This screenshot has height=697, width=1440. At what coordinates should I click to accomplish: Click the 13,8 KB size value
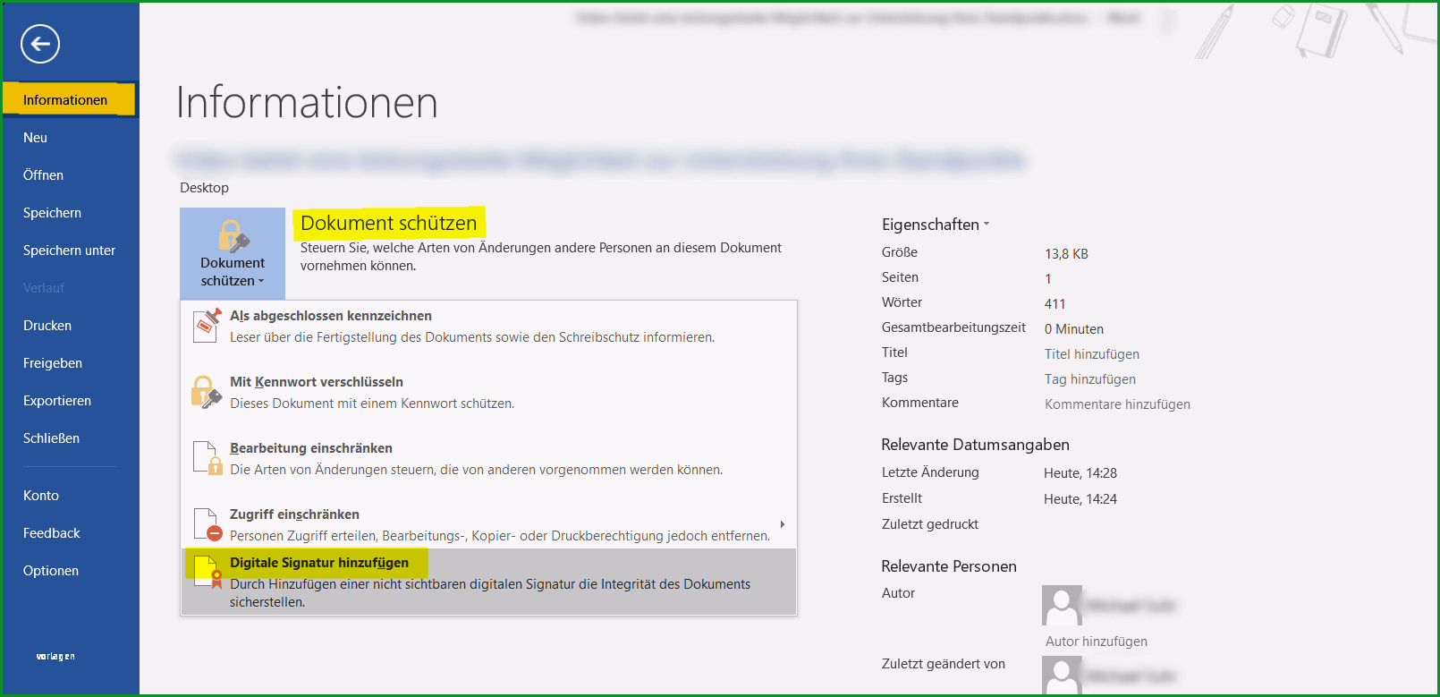(1066, 254)
